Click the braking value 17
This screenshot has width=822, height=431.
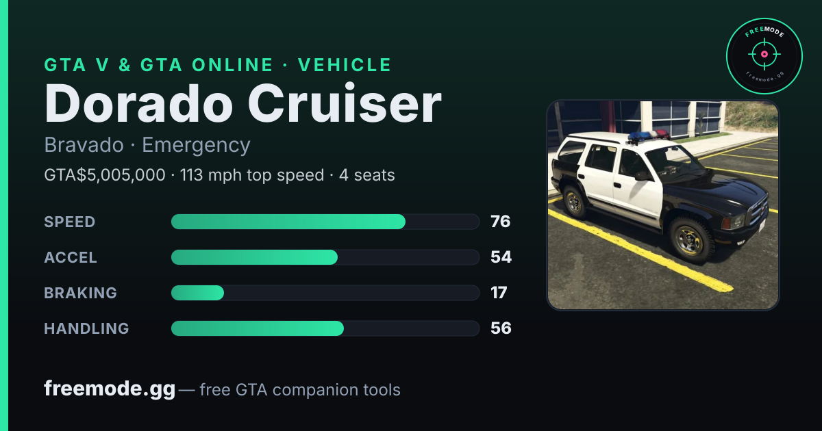coord(499,293)
